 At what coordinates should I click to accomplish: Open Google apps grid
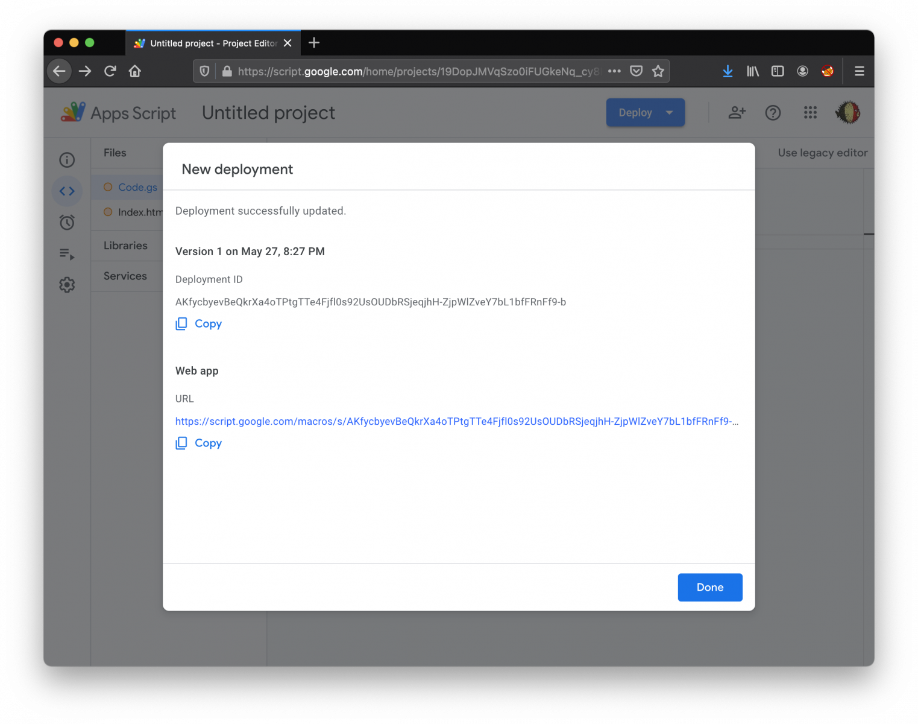click(x=810, y=113)
